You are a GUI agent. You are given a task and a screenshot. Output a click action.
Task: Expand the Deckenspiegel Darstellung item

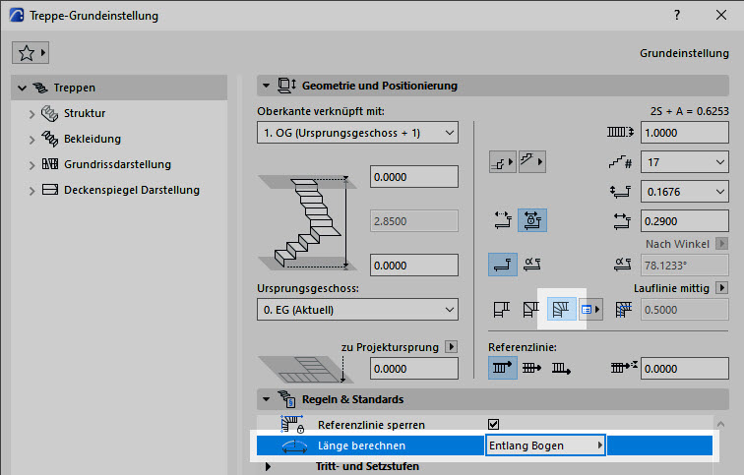31,191
